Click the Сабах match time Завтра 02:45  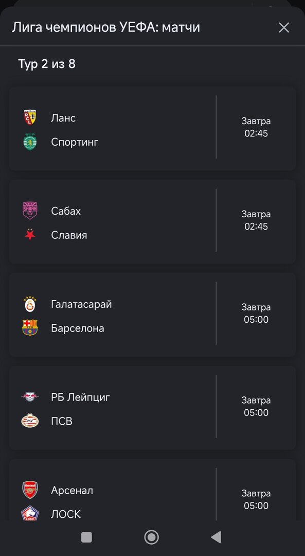point(256,220)
